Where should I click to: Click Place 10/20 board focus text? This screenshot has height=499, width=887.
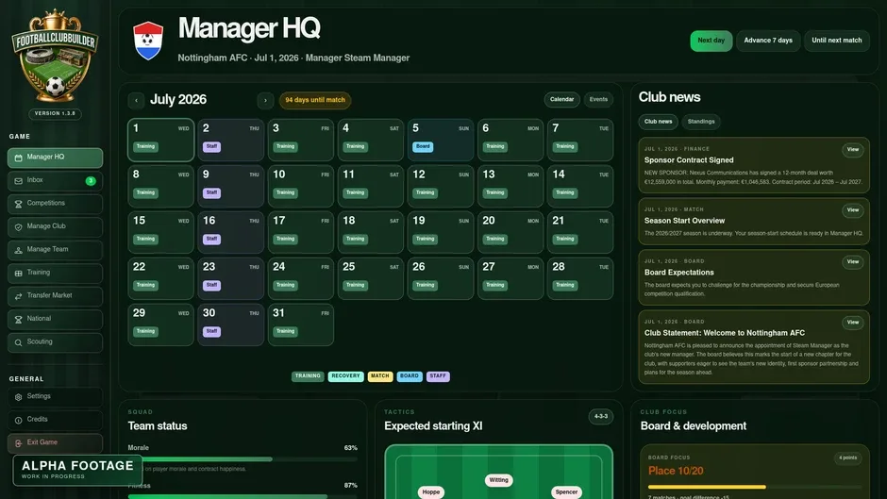(676, 471)
